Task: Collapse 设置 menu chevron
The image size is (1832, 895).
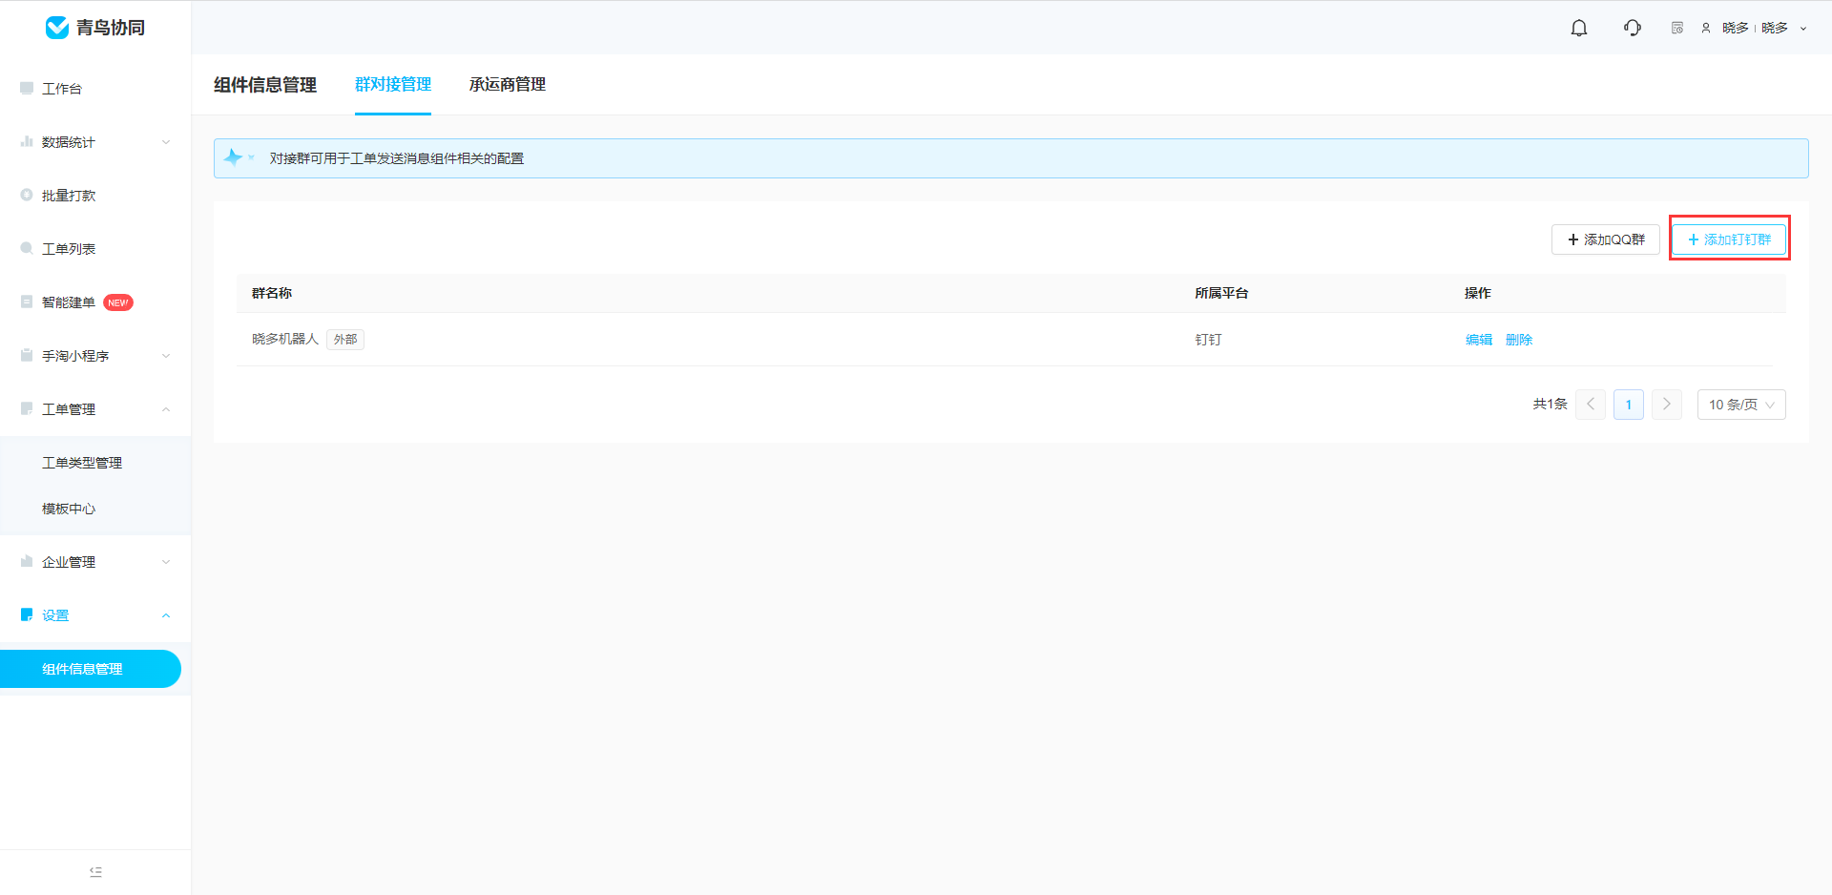Action: [166, 615]
